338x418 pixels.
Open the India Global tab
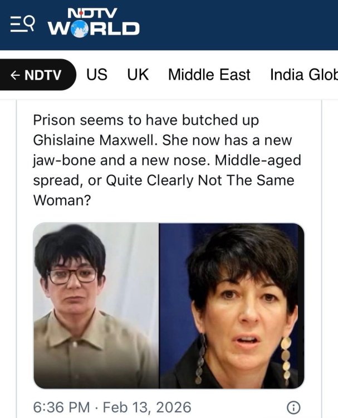(304, 74)
